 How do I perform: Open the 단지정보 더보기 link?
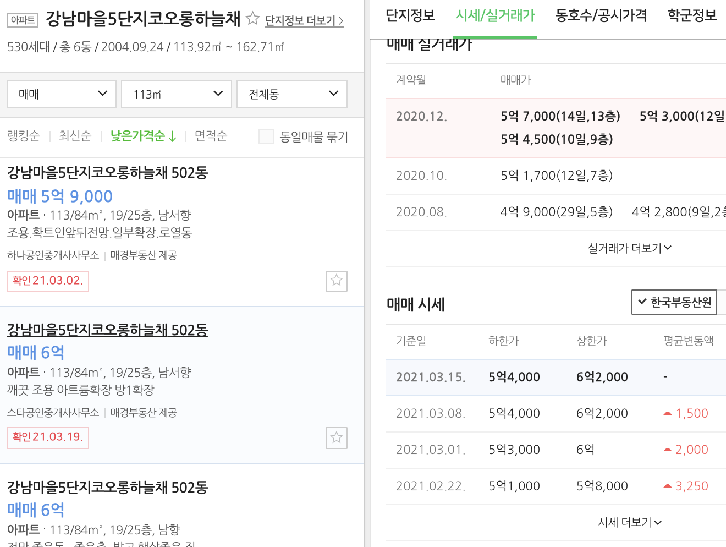(x=304, y=20)
